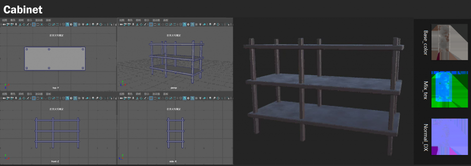Click the 'top -Y' camera label

coord(56,88)
